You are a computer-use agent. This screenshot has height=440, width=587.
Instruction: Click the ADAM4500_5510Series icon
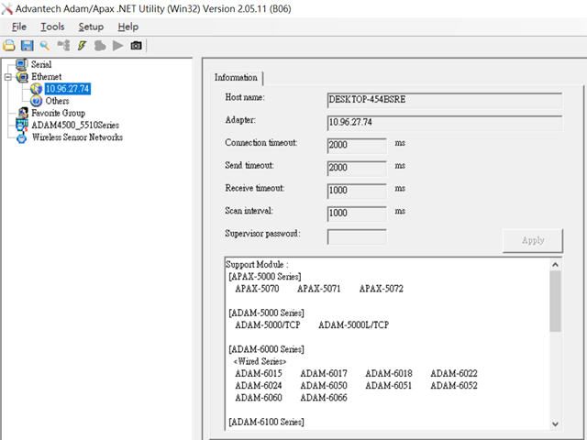pos(22,125)
